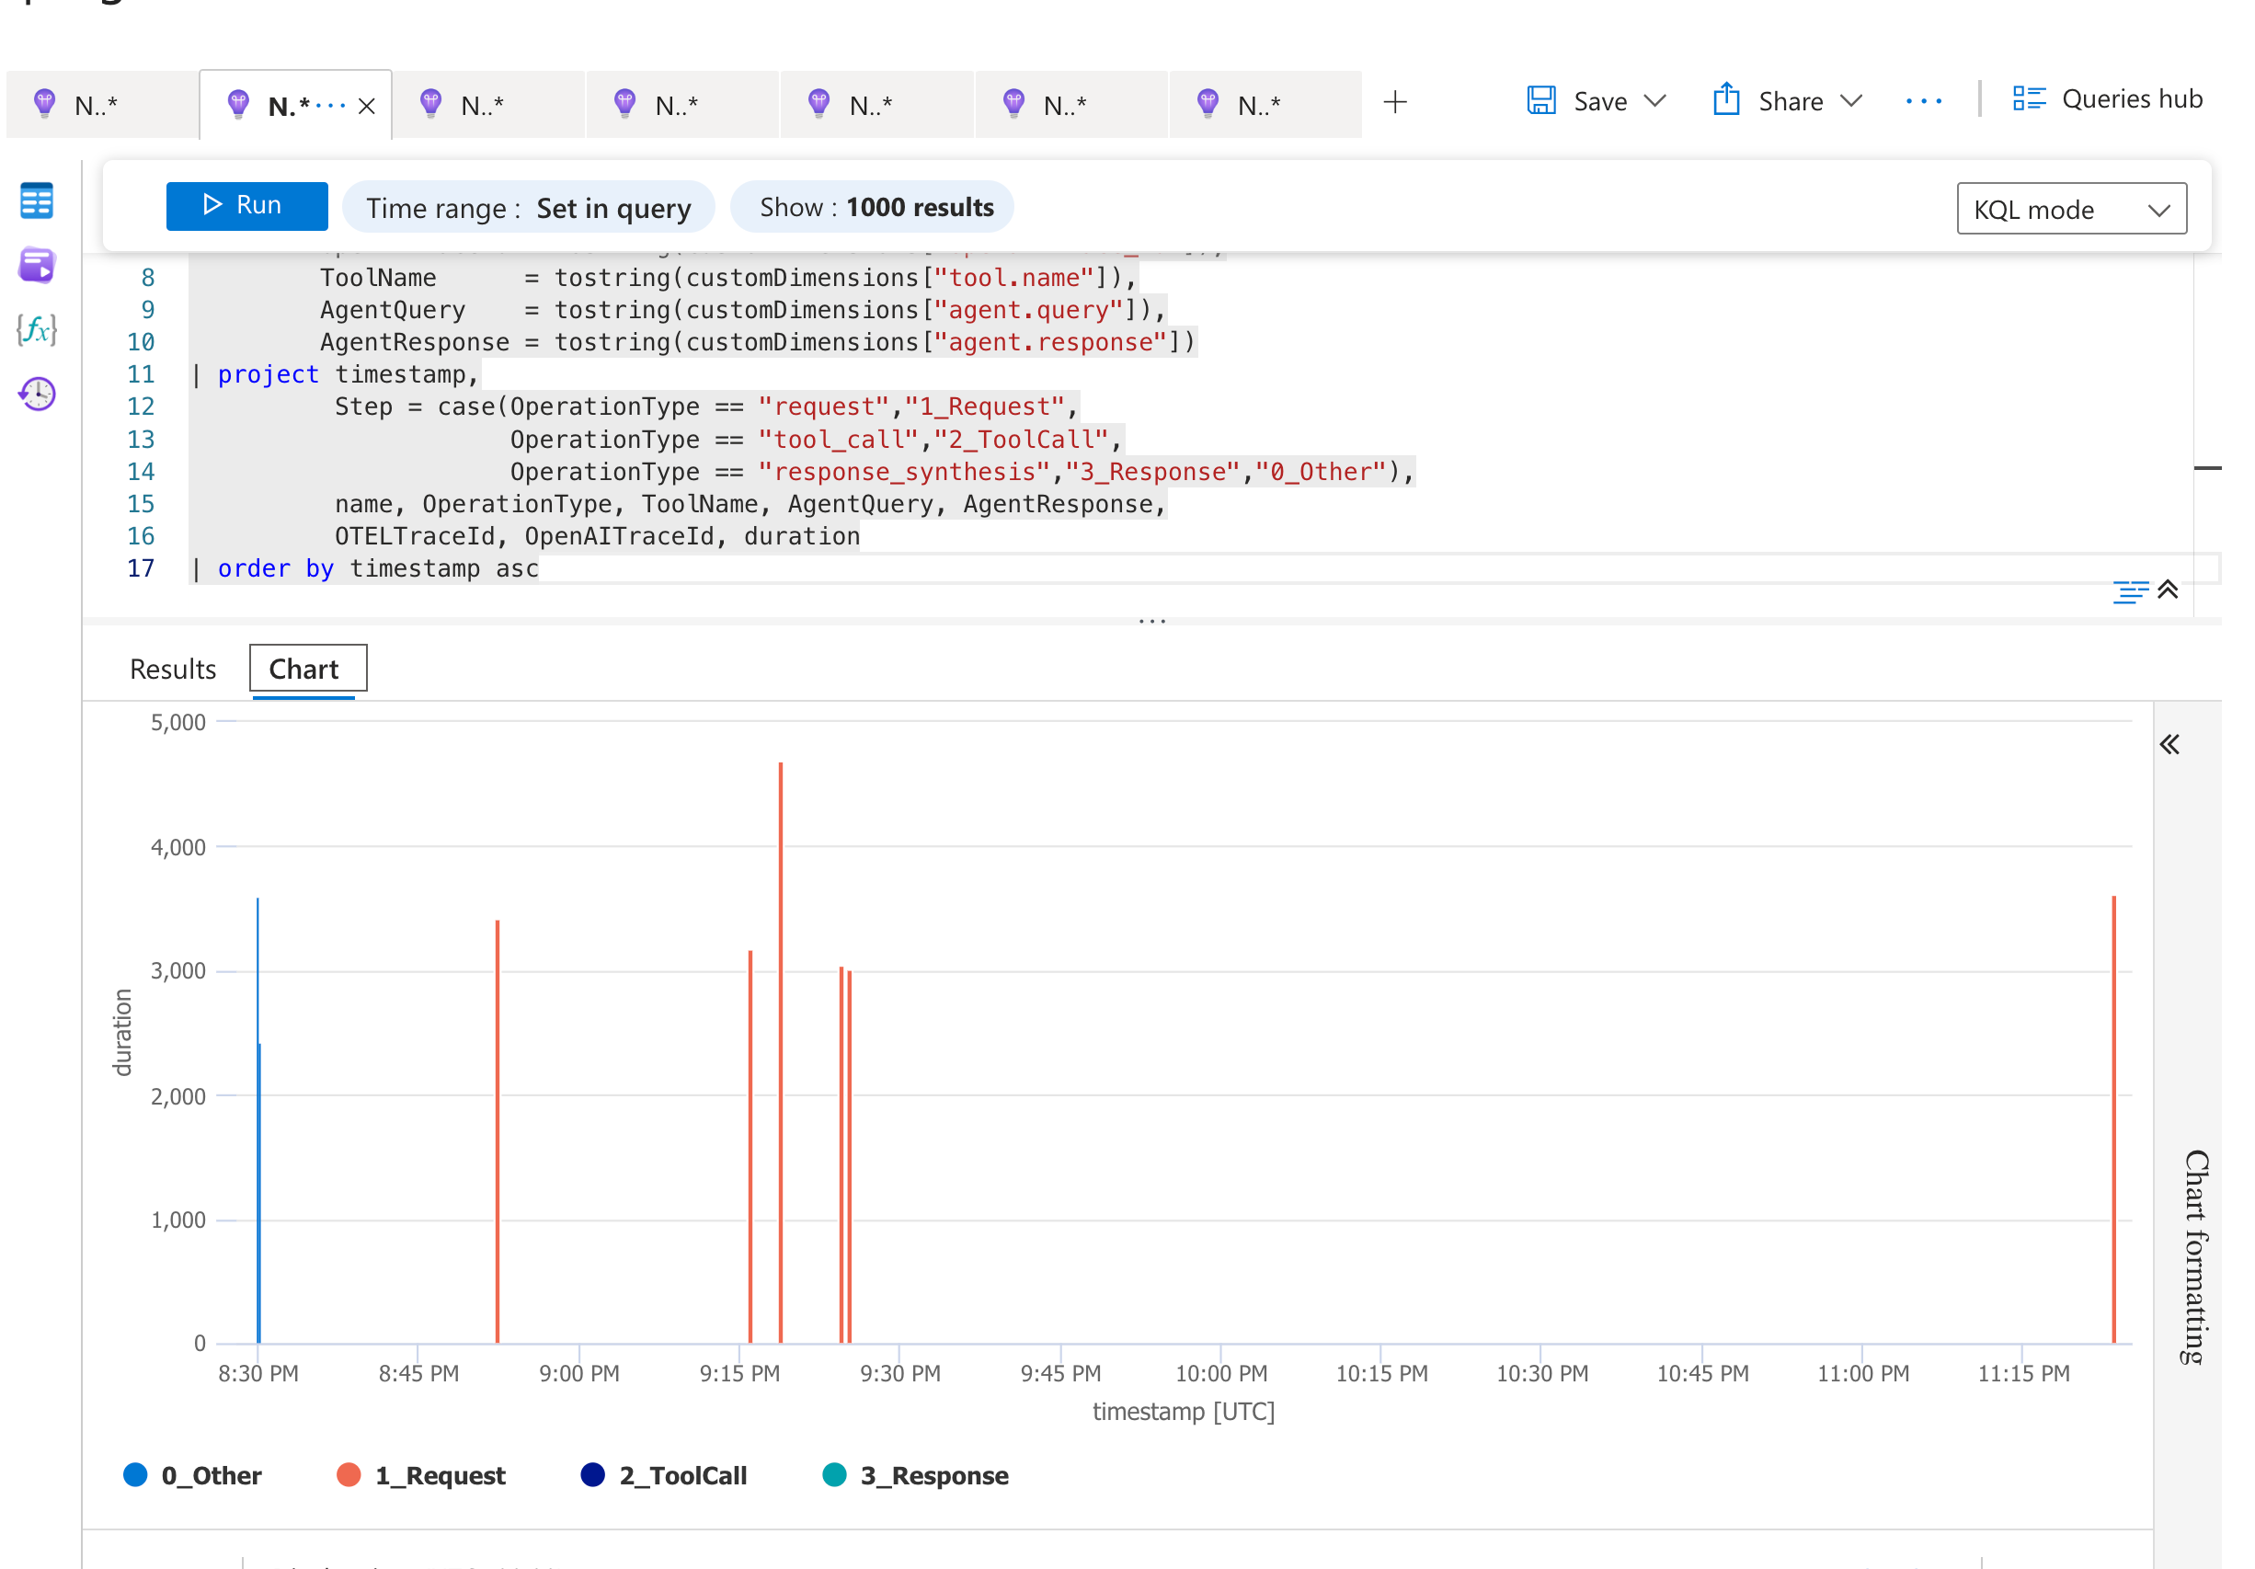This screenshot has width=2255, height=1569.
Task: Click the lightbulb icon on last tab
Action: point(1208,102)
